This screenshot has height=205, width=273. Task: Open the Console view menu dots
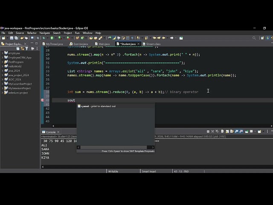point(267,132)
